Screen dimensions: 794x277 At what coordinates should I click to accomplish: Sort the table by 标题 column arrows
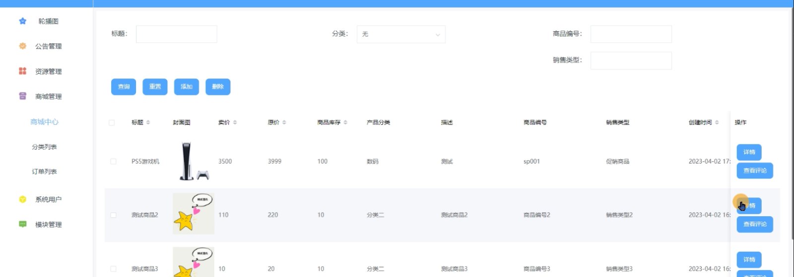[148, 122]
